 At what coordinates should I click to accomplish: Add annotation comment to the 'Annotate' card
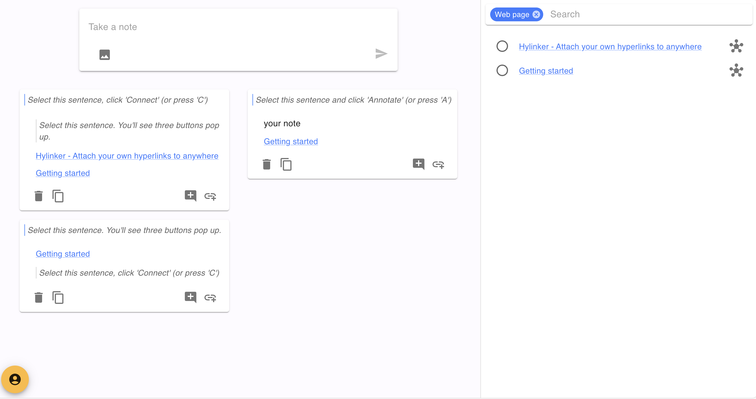[418, 164]
